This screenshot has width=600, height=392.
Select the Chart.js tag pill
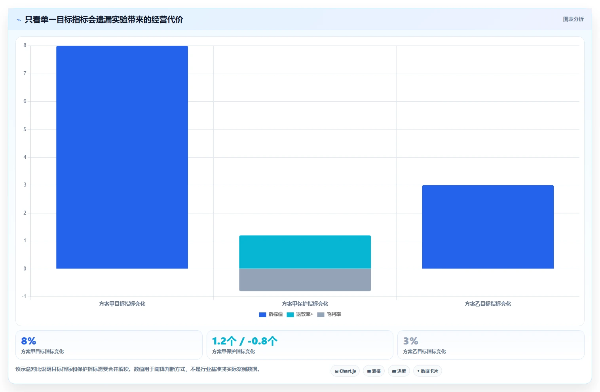click(345, 371)
